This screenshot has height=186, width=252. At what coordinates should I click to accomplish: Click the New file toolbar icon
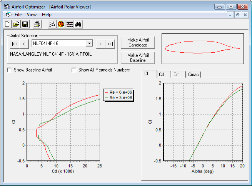click(x=7, y=24)
